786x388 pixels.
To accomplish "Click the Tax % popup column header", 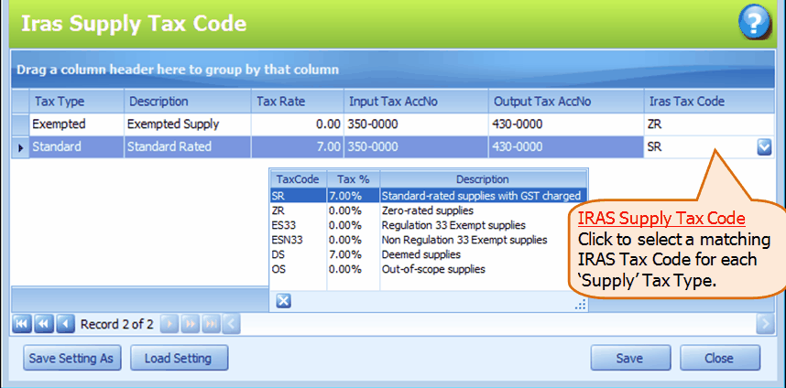I will 354,179.
